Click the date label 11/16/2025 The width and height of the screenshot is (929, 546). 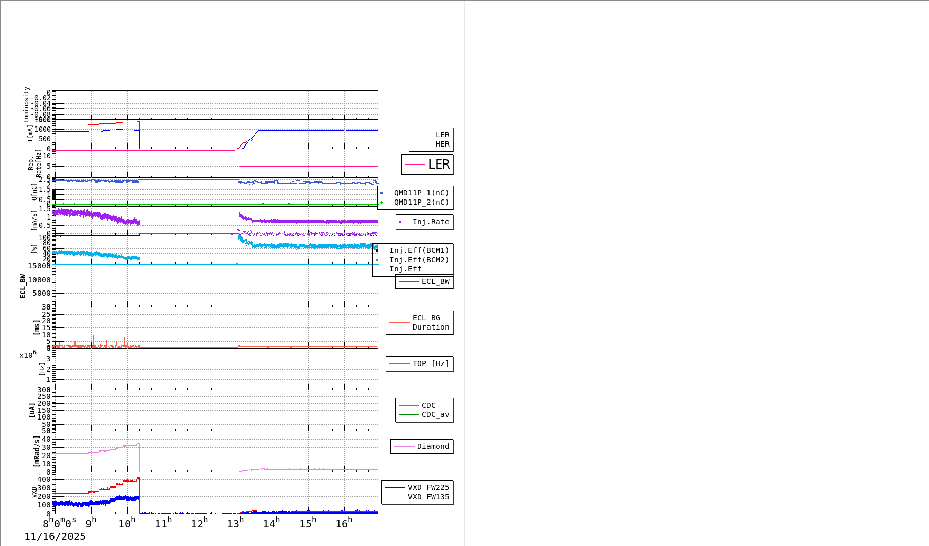click(x=56, y=536)
